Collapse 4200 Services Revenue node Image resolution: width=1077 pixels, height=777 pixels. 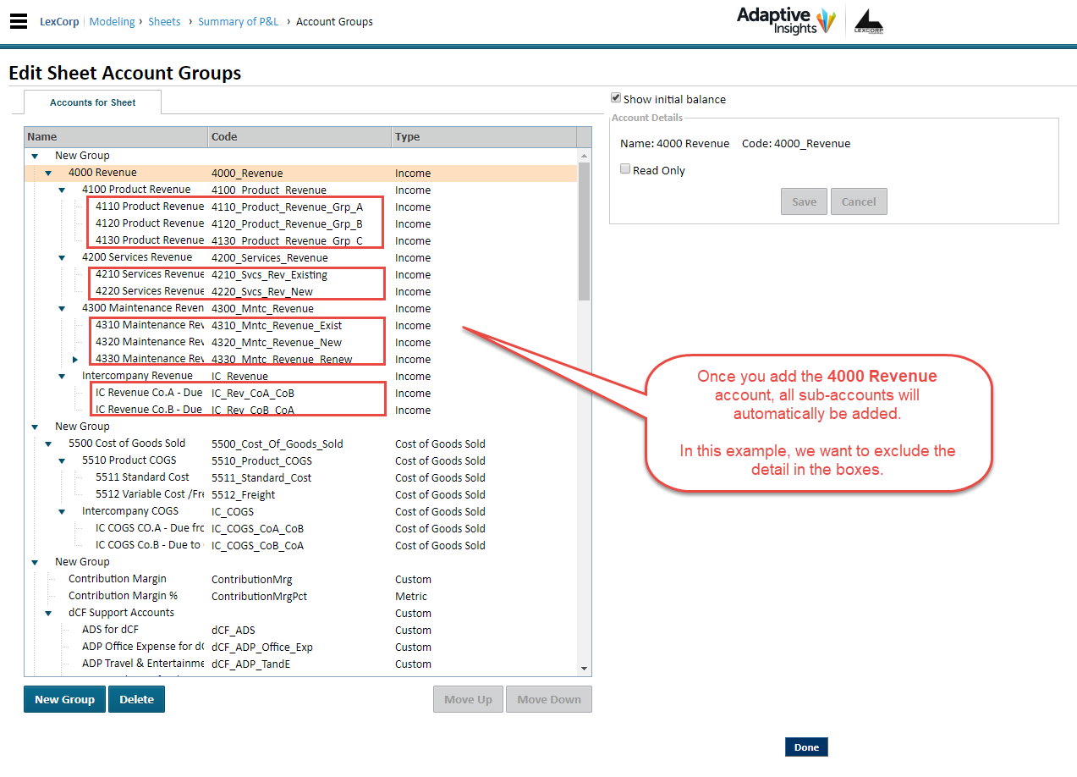pos(62,257)
